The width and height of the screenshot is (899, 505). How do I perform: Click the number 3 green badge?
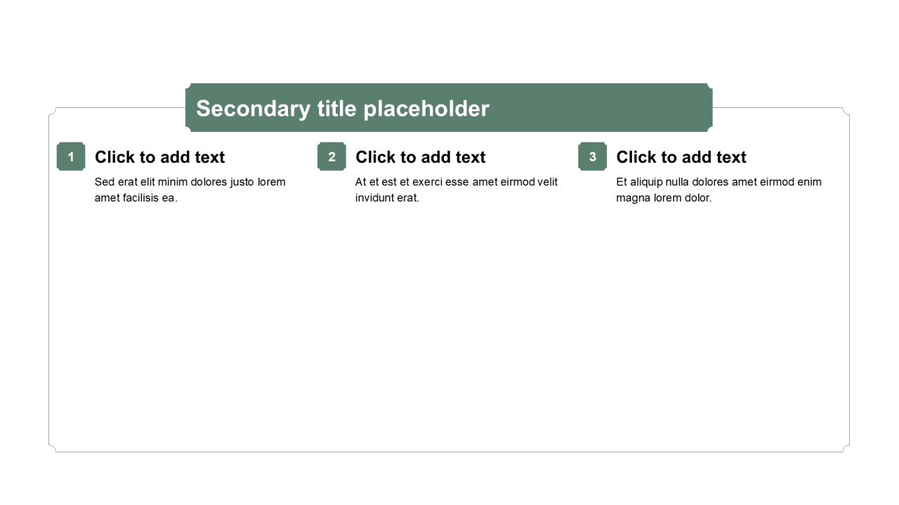[592, 156]
